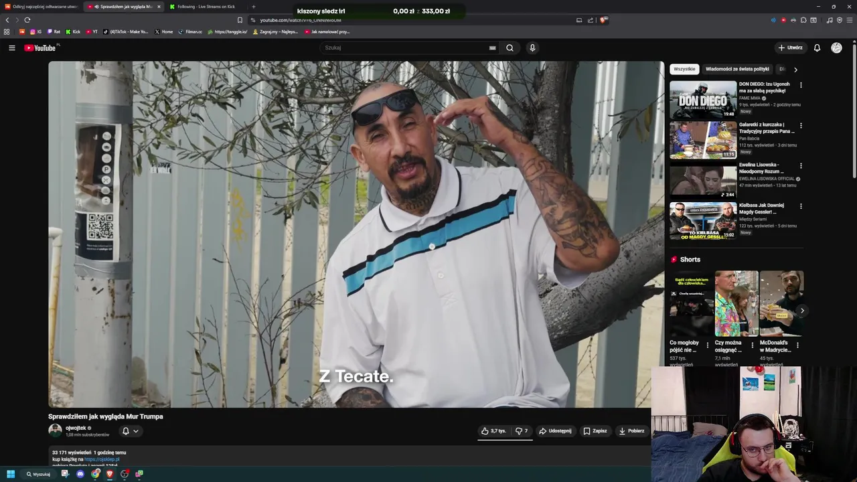Open the ojwojtek channel name link

(x=76, y=428)
